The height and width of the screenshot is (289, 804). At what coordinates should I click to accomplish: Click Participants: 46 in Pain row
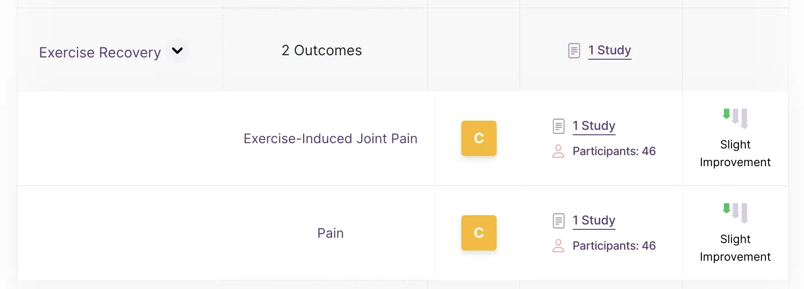[x=614, y=246]
